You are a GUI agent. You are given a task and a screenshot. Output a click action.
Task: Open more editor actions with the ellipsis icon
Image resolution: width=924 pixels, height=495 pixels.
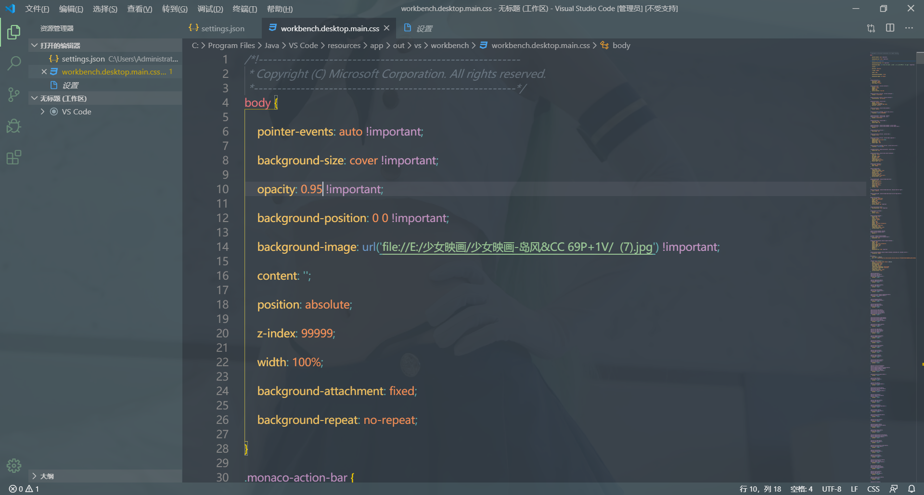tap(909, 28)
